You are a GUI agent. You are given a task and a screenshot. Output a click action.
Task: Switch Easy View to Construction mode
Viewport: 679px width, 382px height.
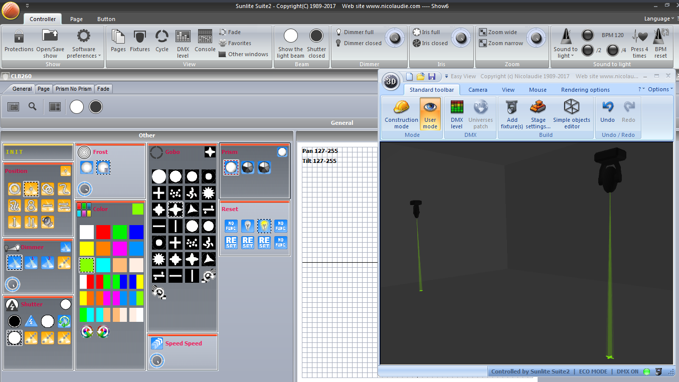point(401,114)
